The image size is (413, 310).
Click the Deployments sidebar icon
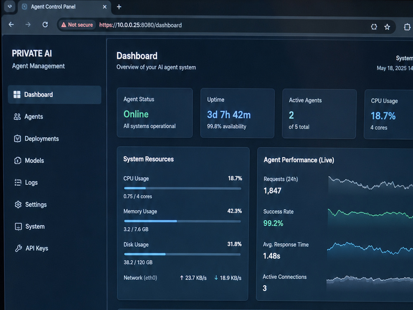[17, 138]
